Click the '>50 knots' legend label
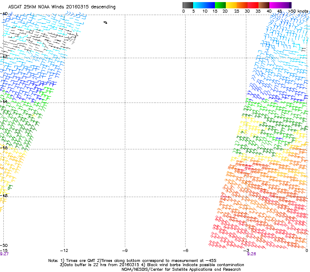310x272 pixels. click(298, 11)
